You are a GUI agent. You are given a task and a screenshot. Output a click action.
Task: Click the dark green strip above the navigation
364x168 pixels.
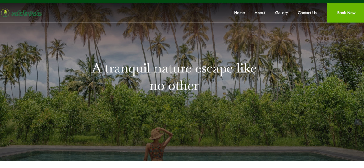point(182,1)
